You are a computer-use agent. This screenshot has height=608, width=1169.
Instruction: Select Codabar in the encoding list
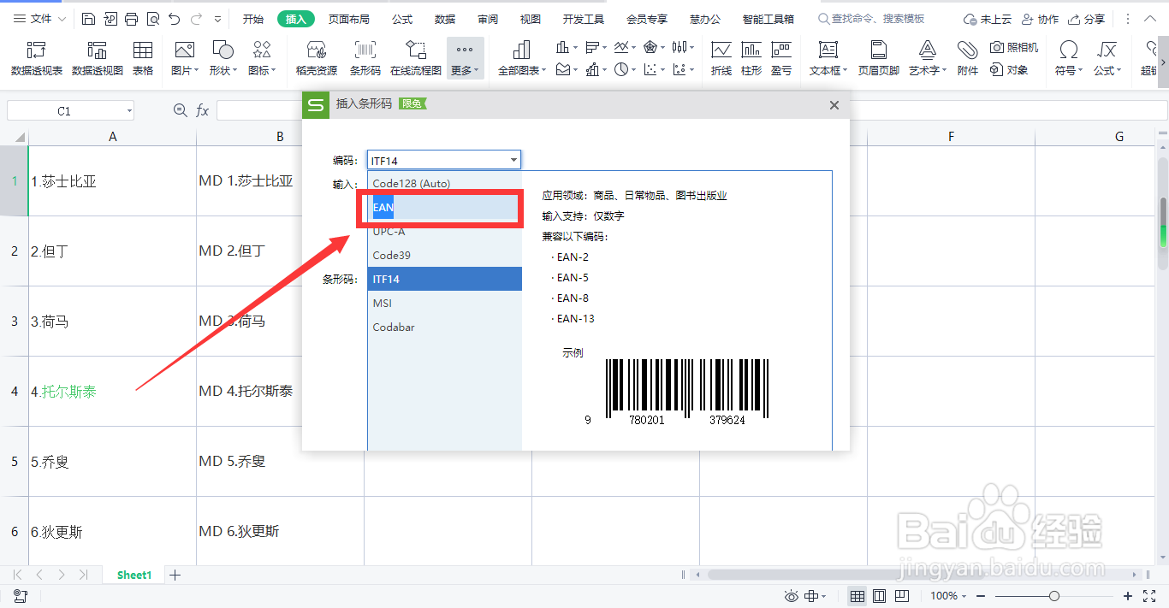point(445,327)
